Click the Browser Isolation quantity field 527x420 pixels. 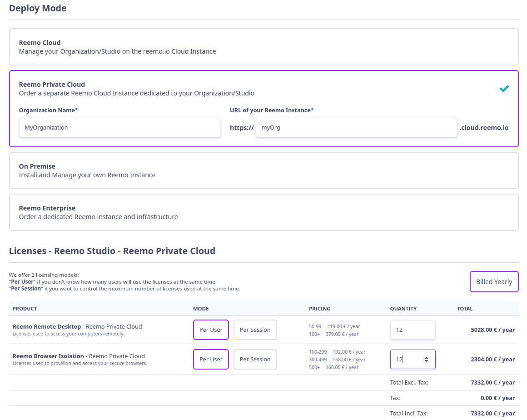click(x=413, y=359)
